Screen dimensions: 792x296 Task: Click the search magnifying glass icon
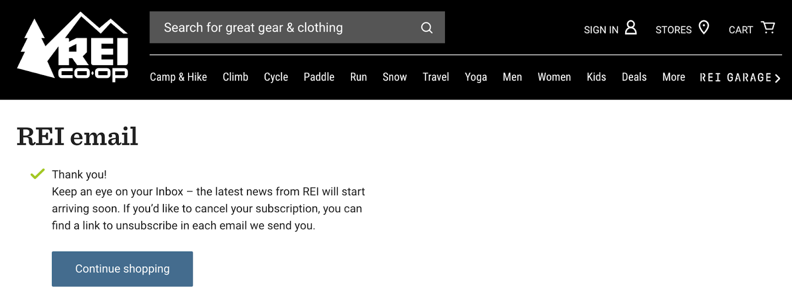coord(426,28)
